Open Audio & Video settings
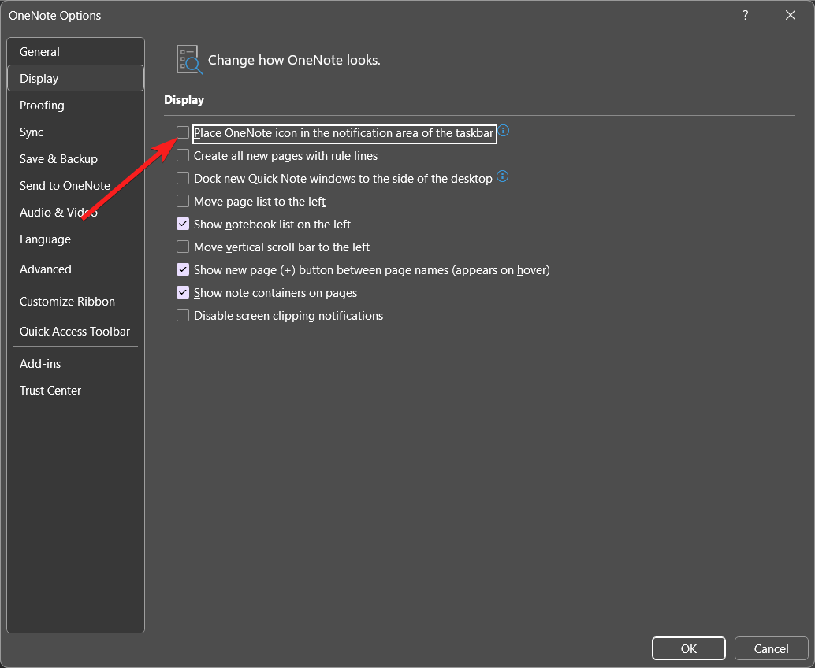This screenshot has width=815, height=668. coord(76,213)
